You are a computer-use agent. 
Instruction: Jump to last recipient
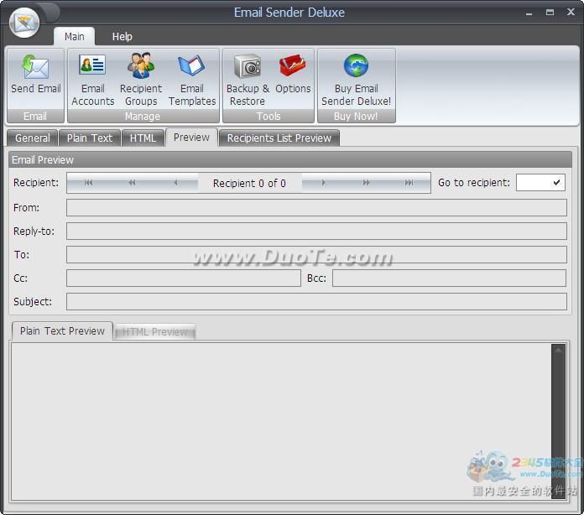(x=409, y=183)
